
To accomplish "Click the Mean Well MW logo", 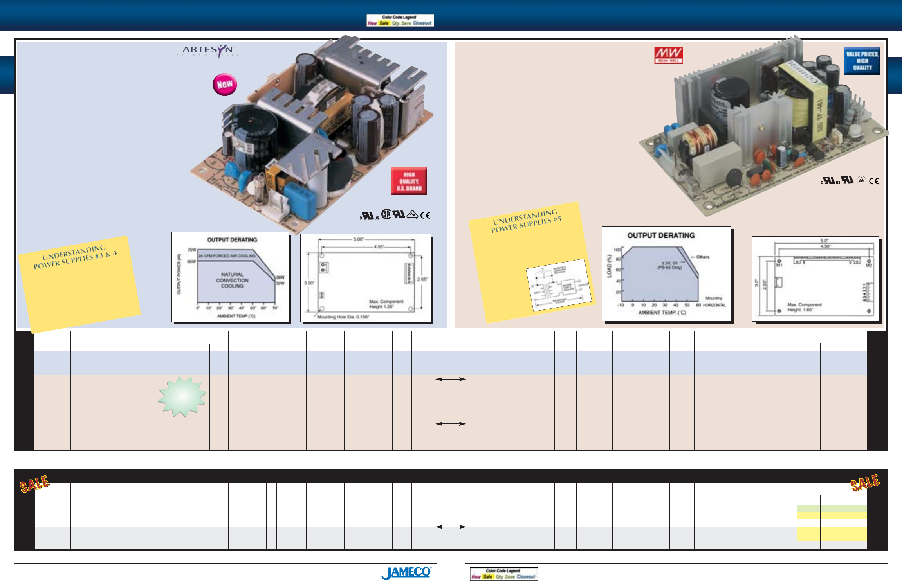I will pos(669,55).
